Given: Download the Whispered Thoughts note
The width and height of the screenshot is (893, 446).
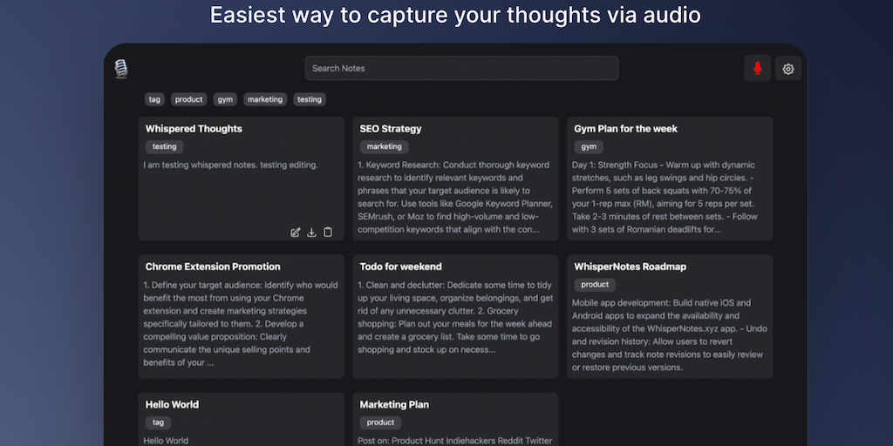Looking at the screenshot, I should [x=311, y=232].
